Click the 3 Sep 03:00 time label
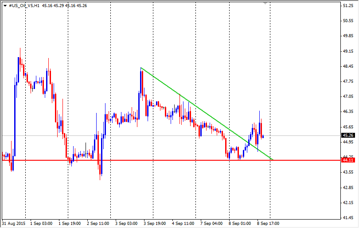This screenshot has width=359, height=228. [126, 224]
